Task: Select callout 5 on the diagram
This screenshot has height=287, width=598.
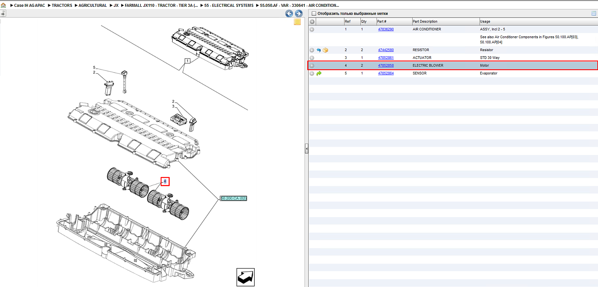Action: click(94, 67)
